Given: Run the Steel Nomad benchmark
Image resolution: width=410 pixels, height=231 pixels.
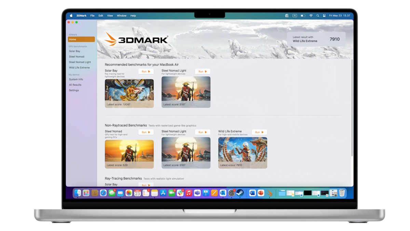Looking at the screenshot, I should pos(146,132).
